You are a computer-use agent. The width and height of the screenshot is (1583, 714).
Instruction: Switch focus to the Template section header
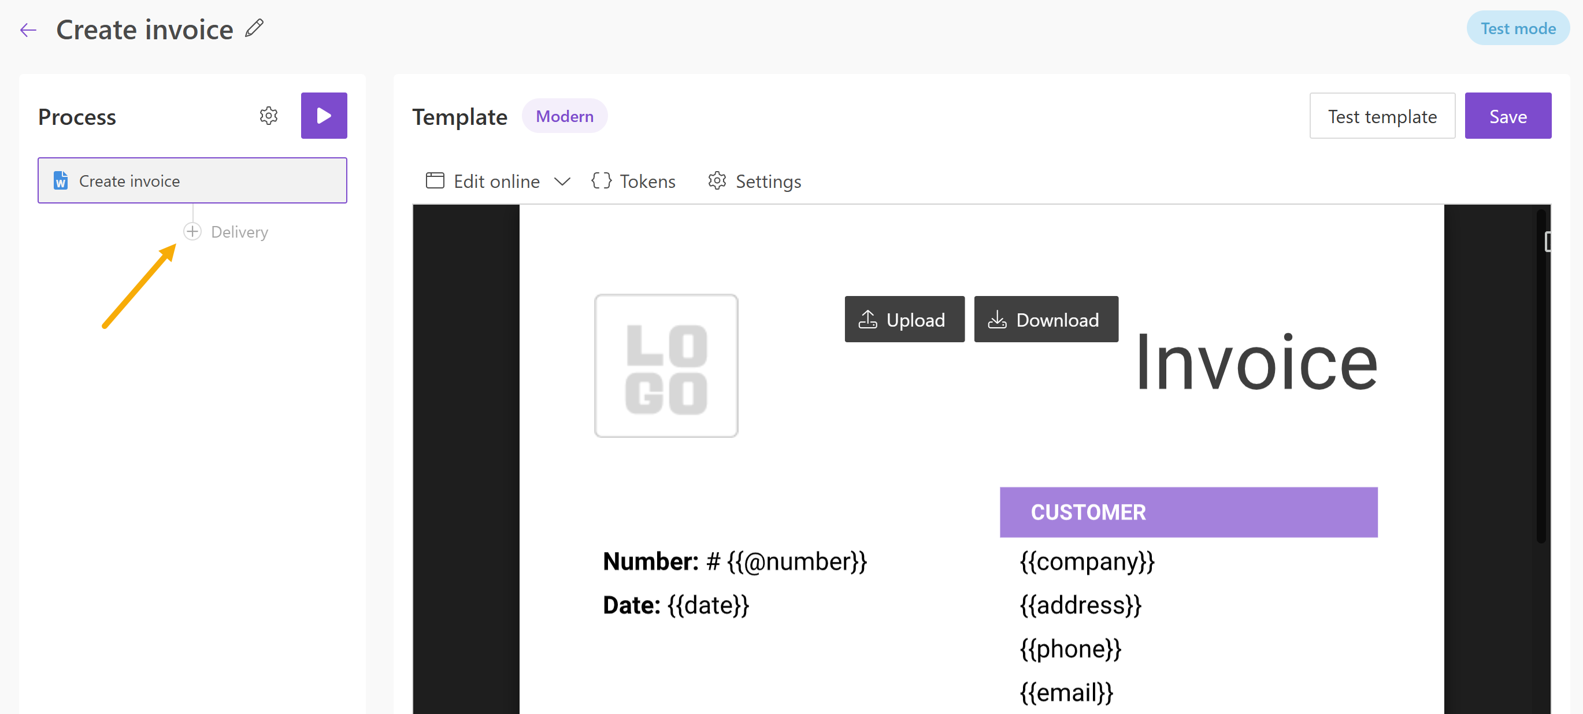click(x=459, y=116)
